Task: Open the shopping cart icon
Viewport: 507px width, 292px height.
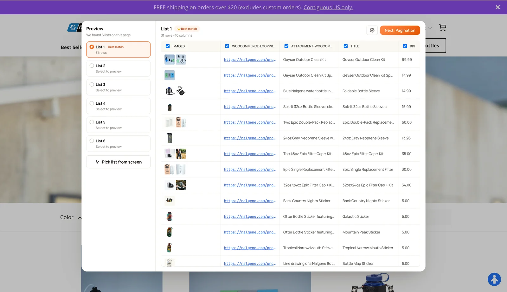Action: point(442,28)
